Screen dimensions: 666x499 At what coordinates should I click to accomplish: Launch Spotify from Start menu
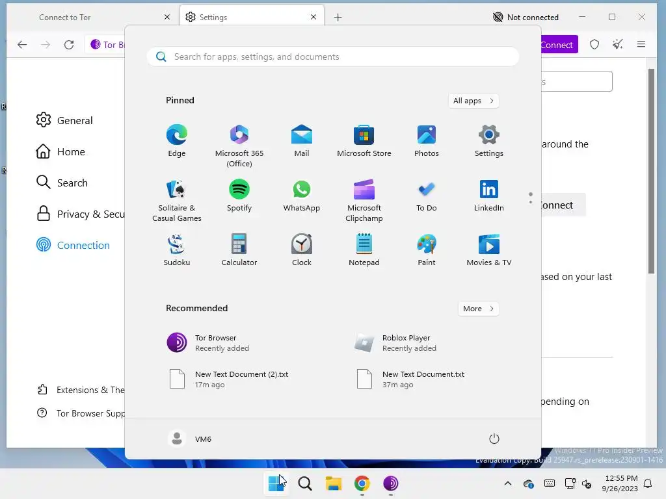(239, 196)
